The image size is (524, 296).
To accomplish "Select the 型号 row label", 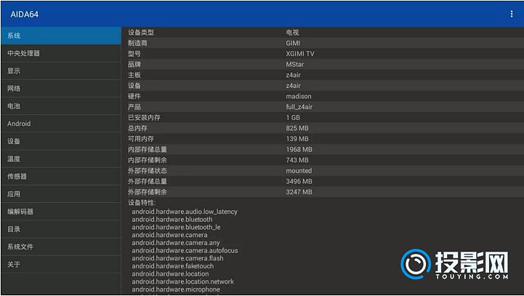I will pyautogui.click(x=134, y=54).
